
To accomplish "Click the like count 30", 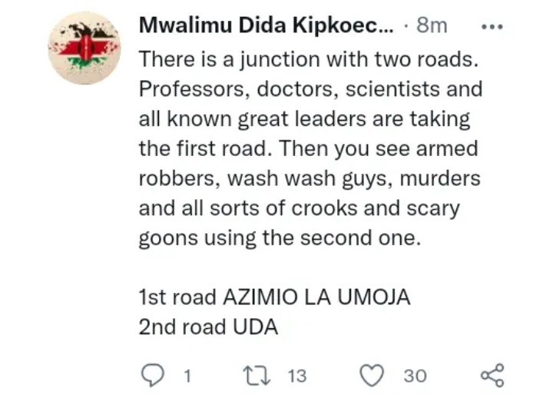I will coord(415,376).
